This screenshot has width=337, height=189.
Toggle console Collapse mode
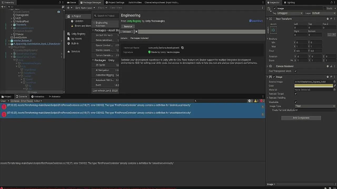pos(15,101)
